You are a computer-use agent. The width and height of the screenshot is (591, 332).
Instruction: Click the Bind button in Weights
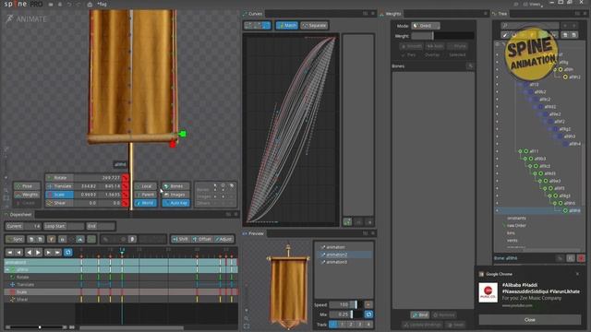[x=420, y=314]
